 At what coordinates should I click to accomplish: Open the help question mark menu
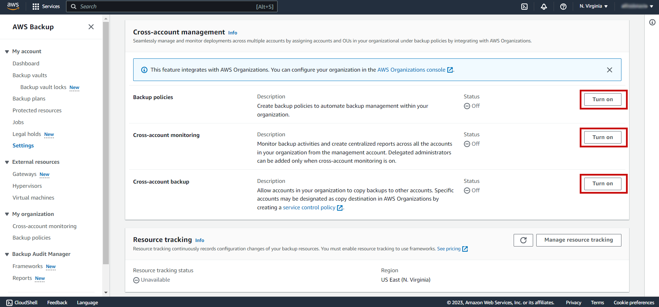click(x=563, y=7)
